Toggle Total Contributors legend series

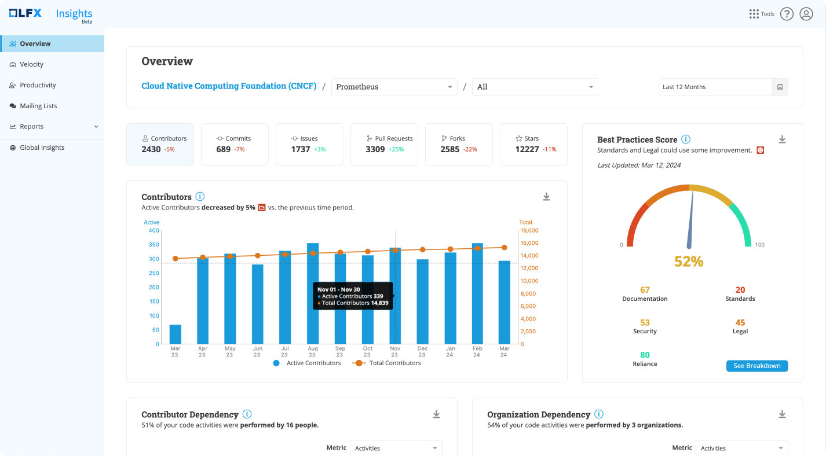click(x=387, y=363)
